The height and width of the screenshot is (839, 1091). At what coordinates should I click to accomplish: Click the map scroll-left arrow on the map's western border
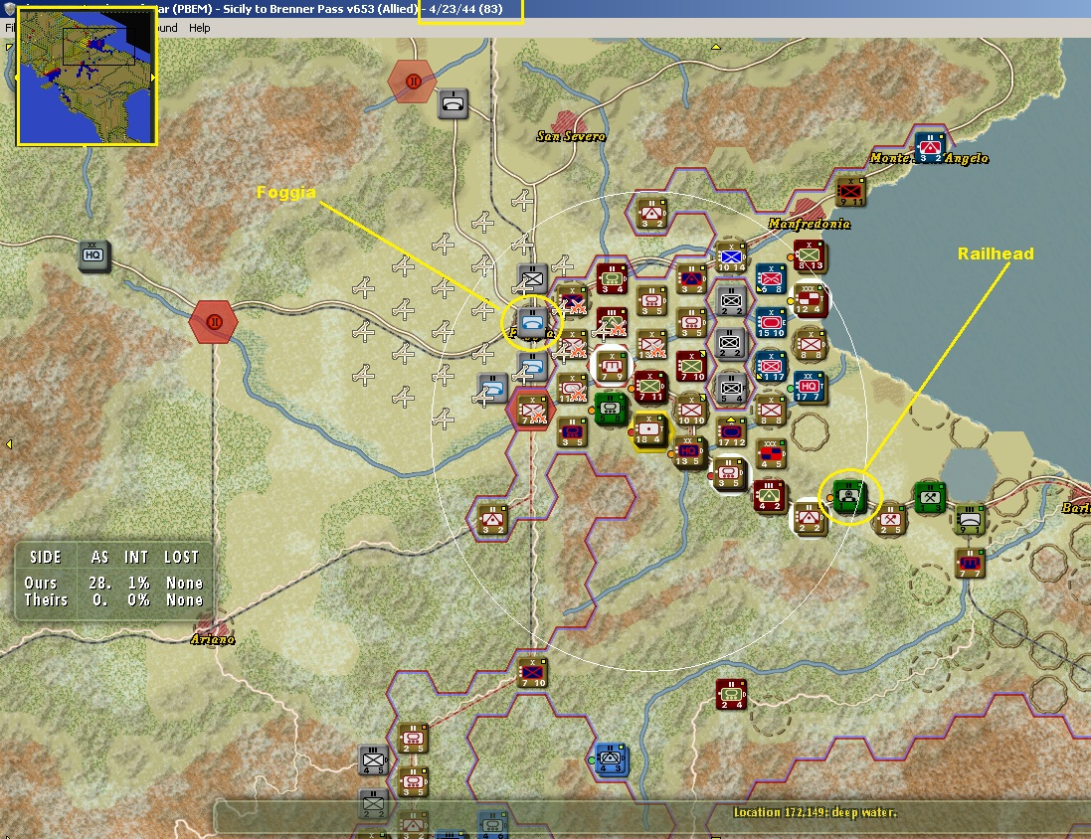click(x=9, y=443)
